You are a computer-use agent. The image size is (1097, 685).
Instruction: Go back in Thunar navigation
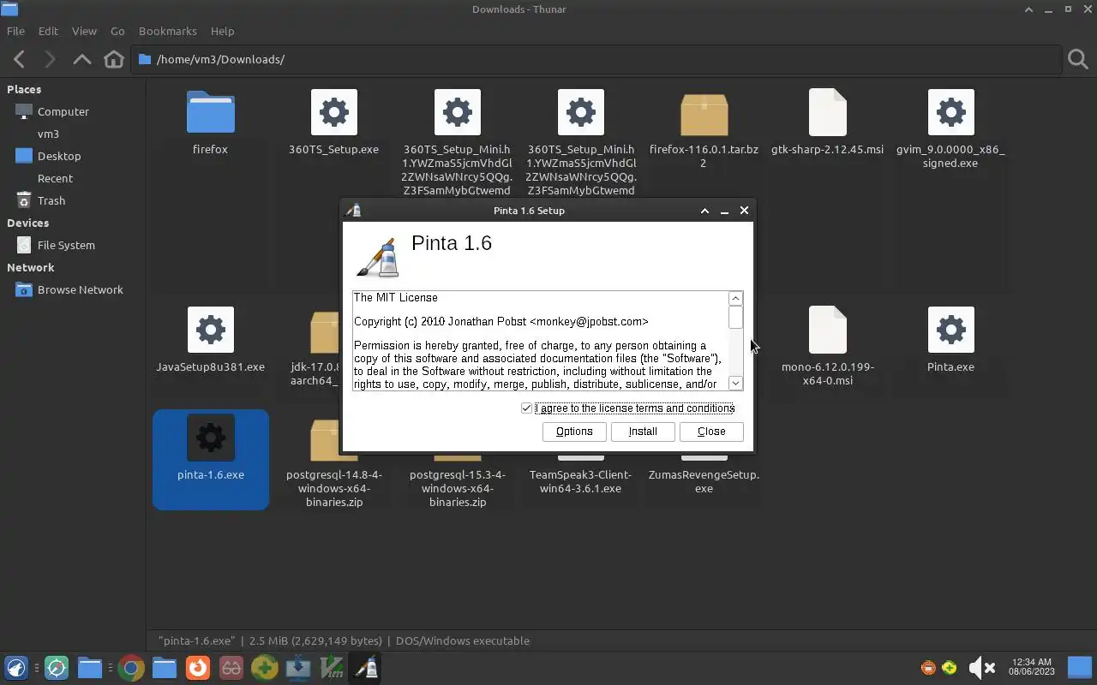19,59
